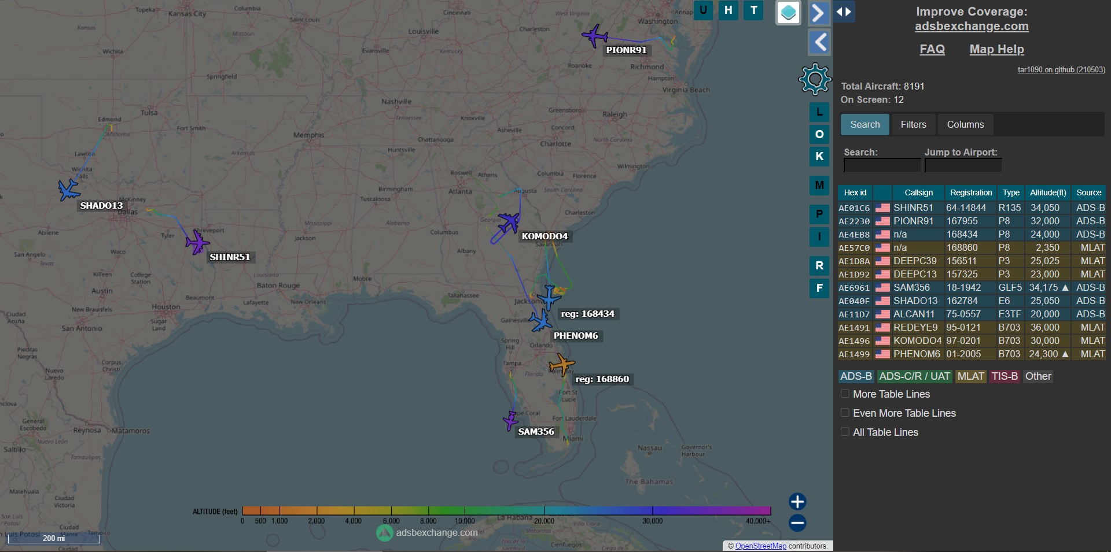1111x552 pixels.
Task: Open the map layer selector icon
Action: point(788,13)
